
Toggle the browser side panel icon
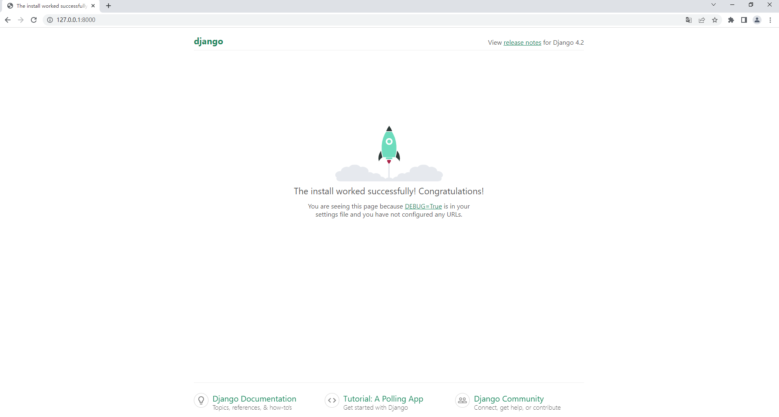pyautogui.click(x=744, y=20)
